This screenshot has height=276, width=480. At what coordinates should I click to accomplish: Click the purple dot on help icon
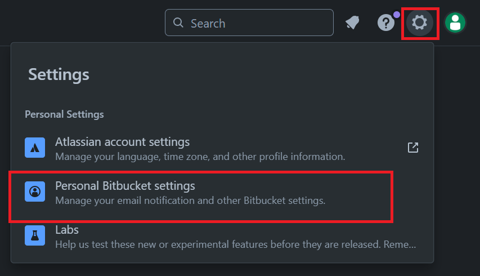(x=397, y=14)
